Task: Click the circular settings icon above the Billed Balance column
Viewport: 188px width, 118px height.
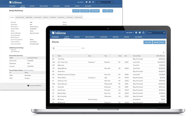Action: tap(164, 52)
